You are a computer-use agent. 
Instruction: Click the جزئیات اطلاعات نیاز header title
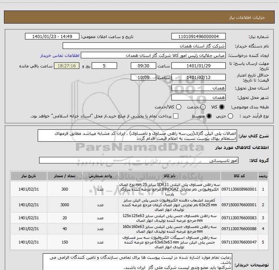click(x=247, y=17)
